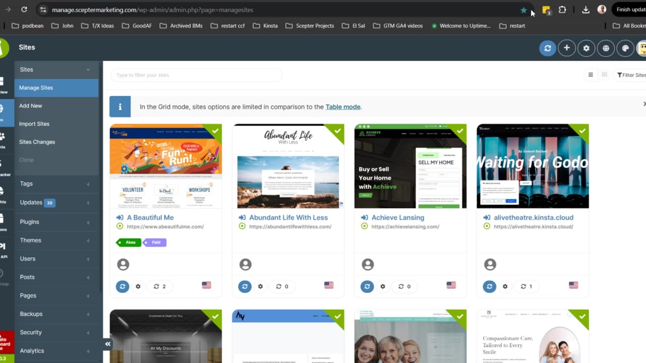Open gear settings on Achieve Lansing card
Screen dimensions: 646x363
tap(383, 286)
